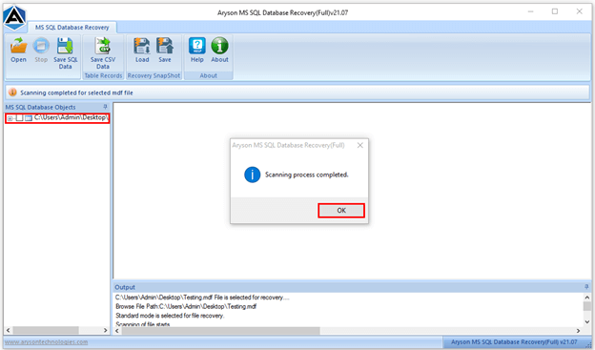Open Help from the ribbon

click(197, 46)
